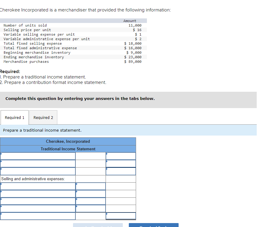The image size is (270, 227).
Task: Open the first line-item dropdown under the statement header
Action: click(x=38, y=156)
